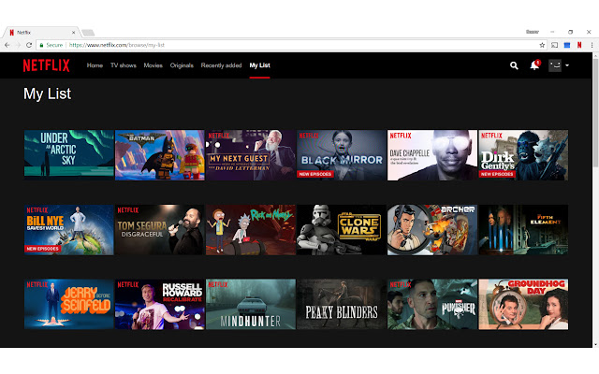The height and width of the screenshot is (374, 599).
Task: Open the Dirk Gently's thumbnail
Action: pos(523,155)
